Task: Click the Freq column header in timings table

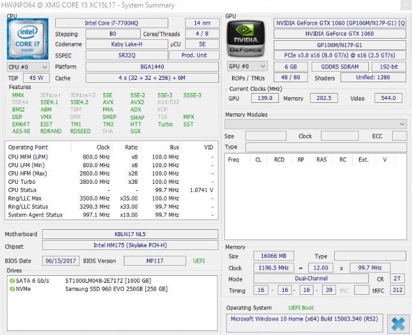Action: click(x=233, y=160)
